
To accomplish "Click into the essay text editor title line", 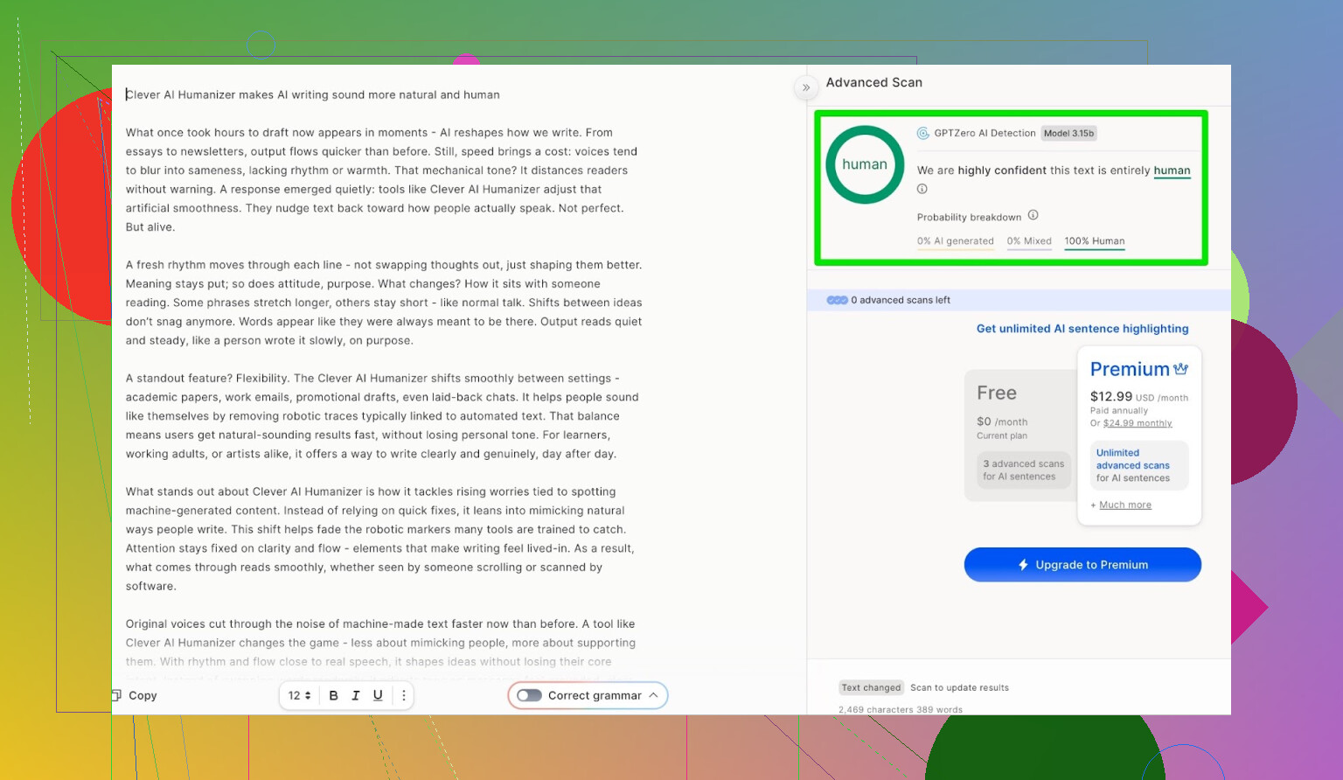I will tap(313, 94).
